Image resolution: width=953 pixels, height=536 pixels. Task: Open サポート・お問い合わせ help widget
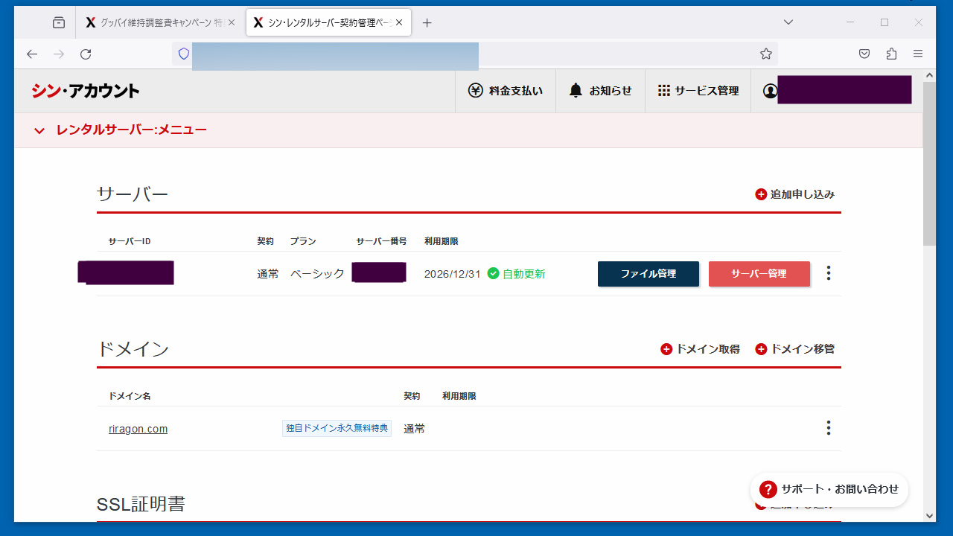click(829, 489)
